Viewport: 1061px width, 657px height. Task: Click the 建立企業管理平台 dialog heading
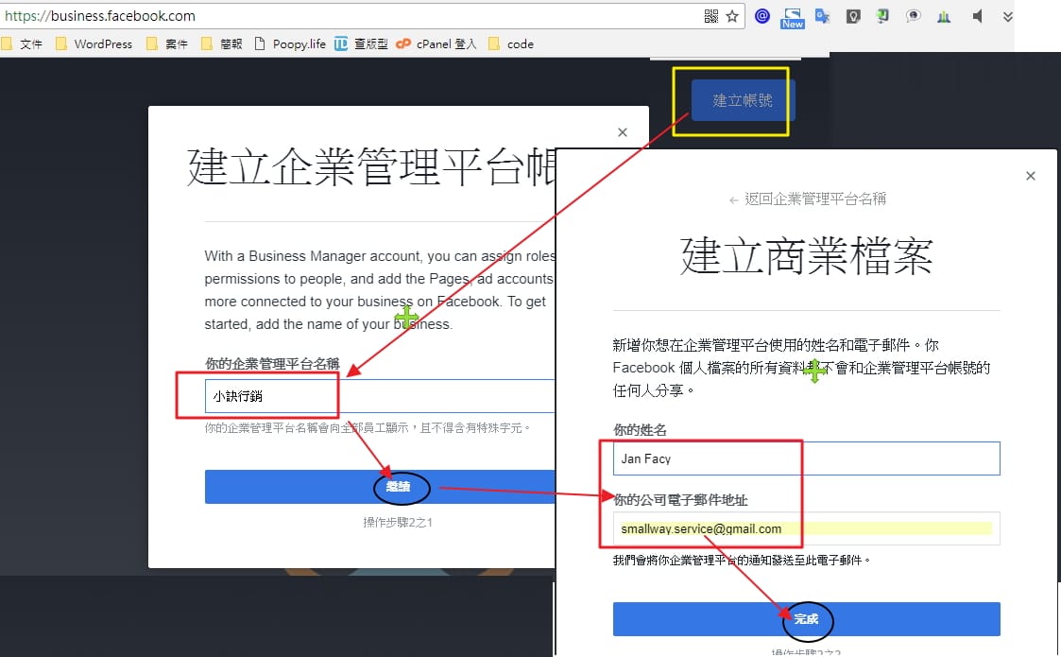(371, 166)
